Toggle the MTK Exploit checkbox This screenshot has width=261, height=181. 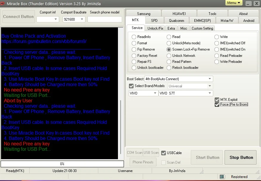[217, 100]
